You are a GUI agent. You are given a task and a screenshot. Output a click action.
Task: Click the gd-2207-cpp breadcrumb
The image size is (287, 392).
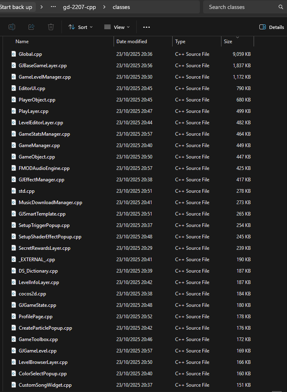click(x=79, y=7)
